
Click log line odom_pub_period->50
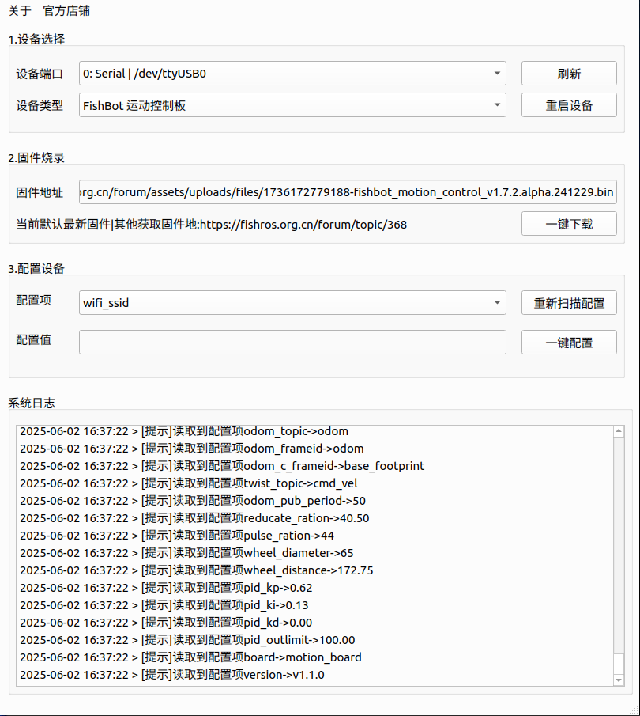pos(193,501)
